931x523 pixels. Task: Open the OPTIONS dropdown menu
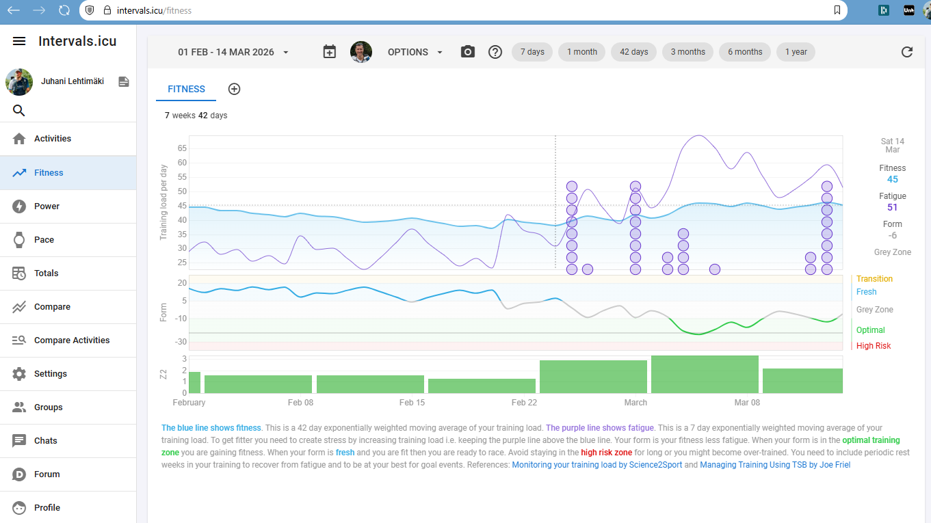(x=415, y=52)
